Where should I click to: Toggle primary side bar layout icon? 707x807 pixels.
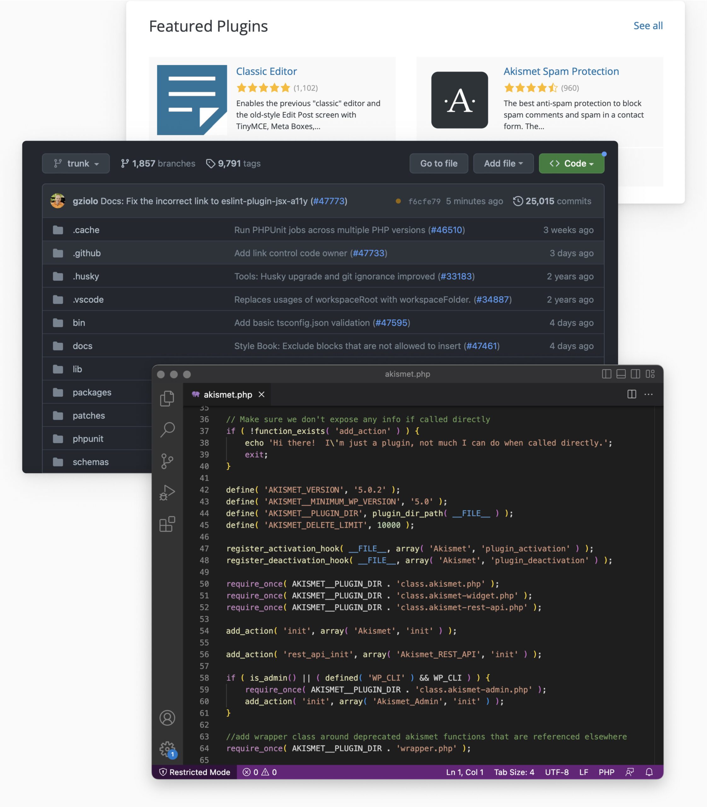click(x=607, y=374)
